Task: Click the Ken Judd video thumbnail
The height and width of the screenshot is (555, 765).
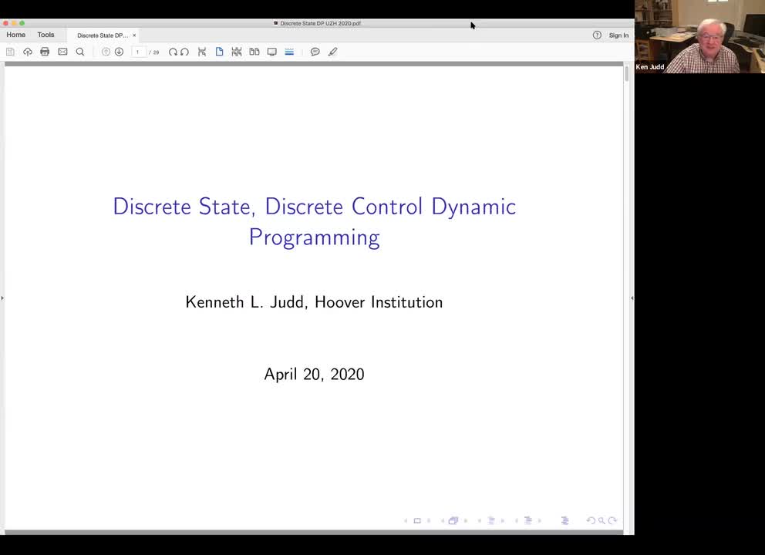Action: pyautogui.click(x=699, y=36)
